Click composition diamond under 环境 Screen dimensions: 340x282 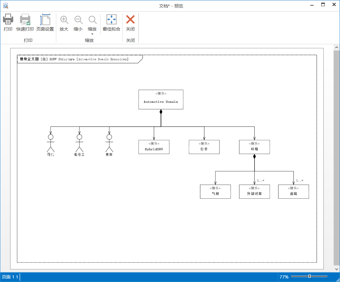254,156
